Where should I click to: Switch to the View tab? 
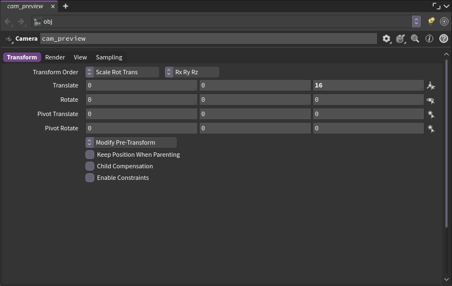click(80, 57)
